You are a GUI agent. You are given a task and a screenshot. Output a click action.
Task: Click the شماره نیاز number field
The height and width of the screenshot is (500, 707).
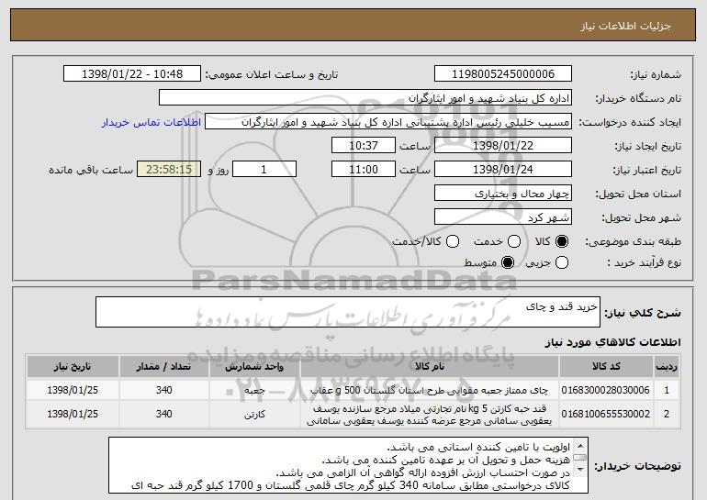pos(503,74)
